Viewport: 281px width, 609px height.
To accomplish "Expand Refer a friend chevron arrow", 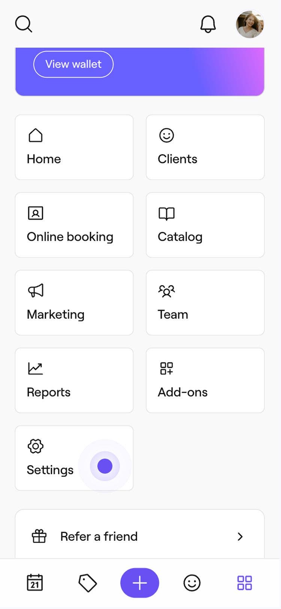I will tap(240, 537).
